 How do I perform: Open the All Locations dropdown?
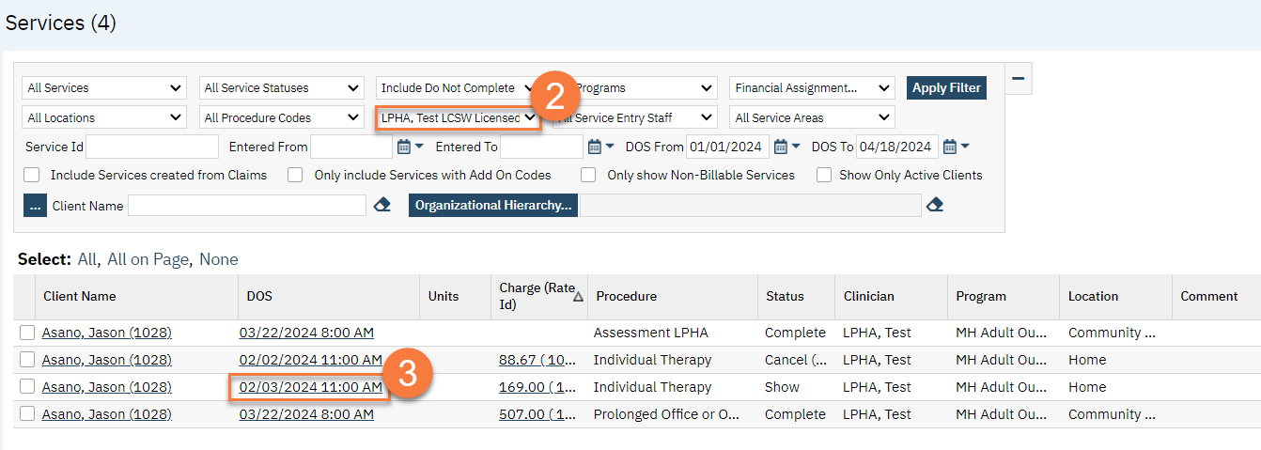click(x=104, y=118)
